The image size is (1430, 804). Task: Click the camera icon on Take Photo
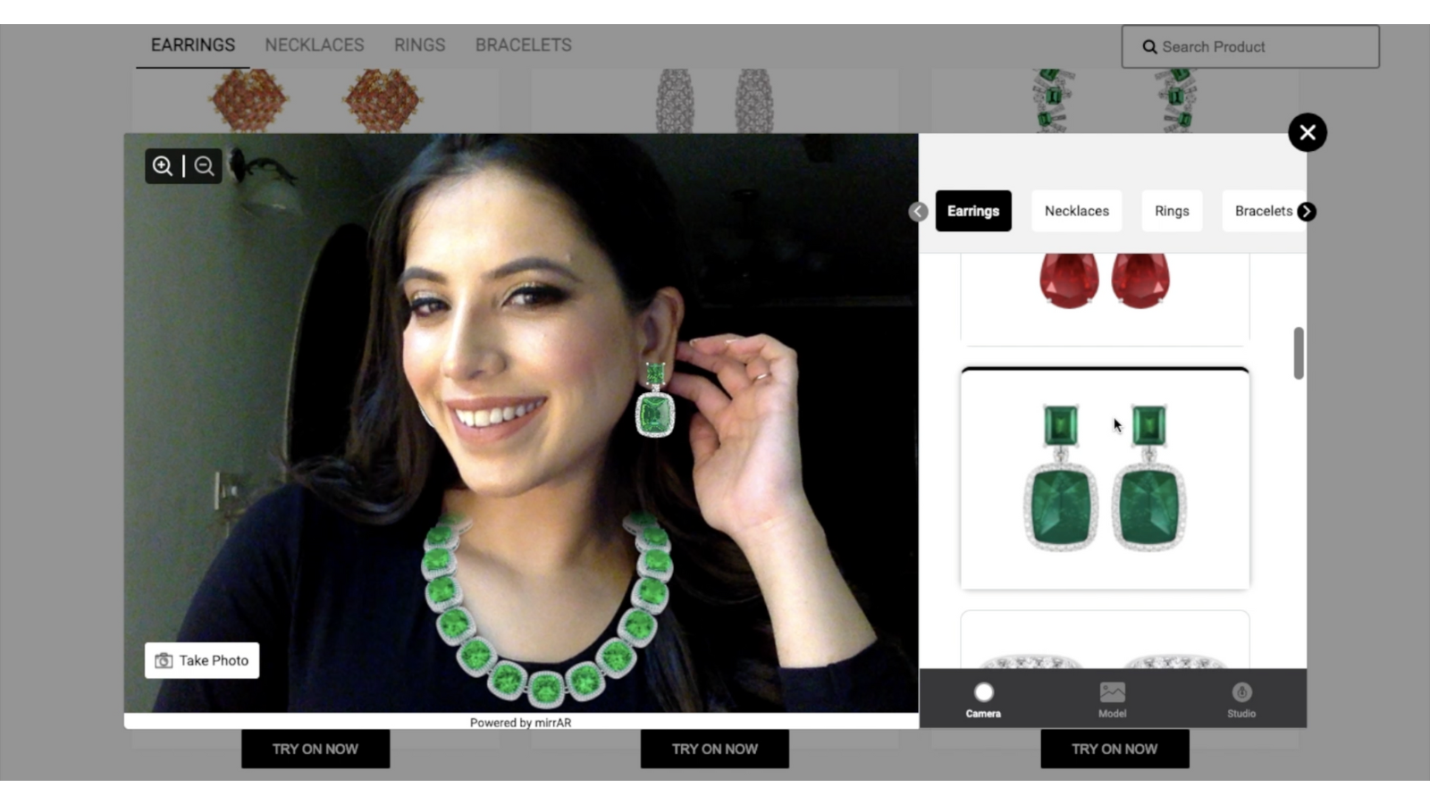tap(162, 660)
